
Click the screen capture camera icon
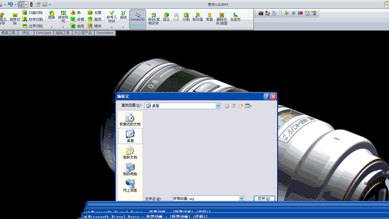click(x=261, y=13)
